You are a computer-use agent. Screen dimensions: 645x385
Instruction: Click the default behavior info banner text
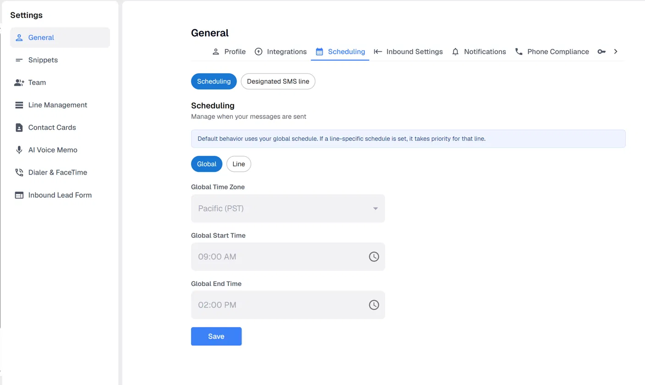pos(342,139)
